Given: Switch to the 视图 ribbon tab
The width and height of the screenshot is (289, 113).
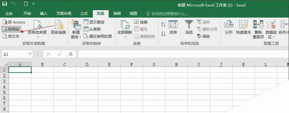Looking at the screenshot, I should [x=133, y=13].
